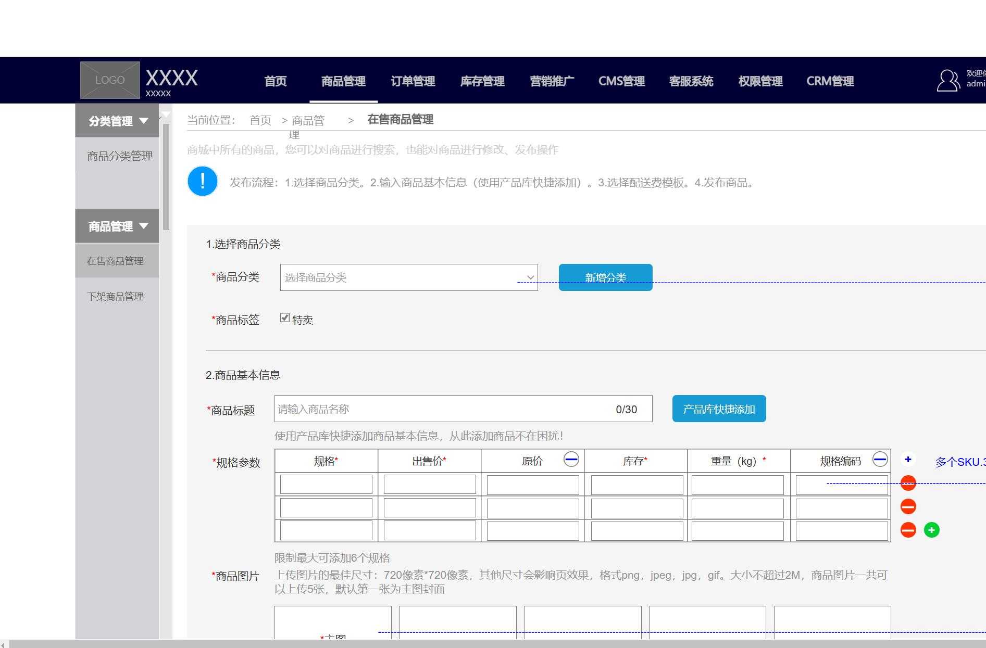
Task: Open the user profile icon
Action: [947, 81]
